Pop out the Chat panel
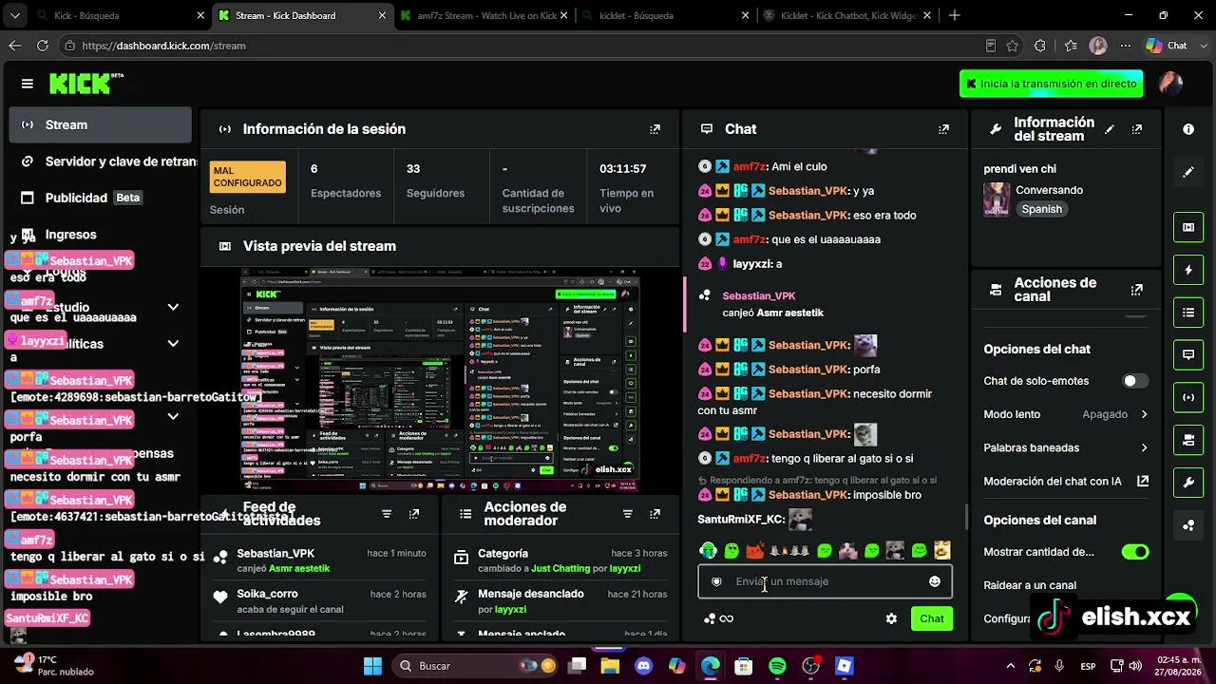Image resolution: width=1216 pixels, height=684 pixels. click(x=943, y=129)
